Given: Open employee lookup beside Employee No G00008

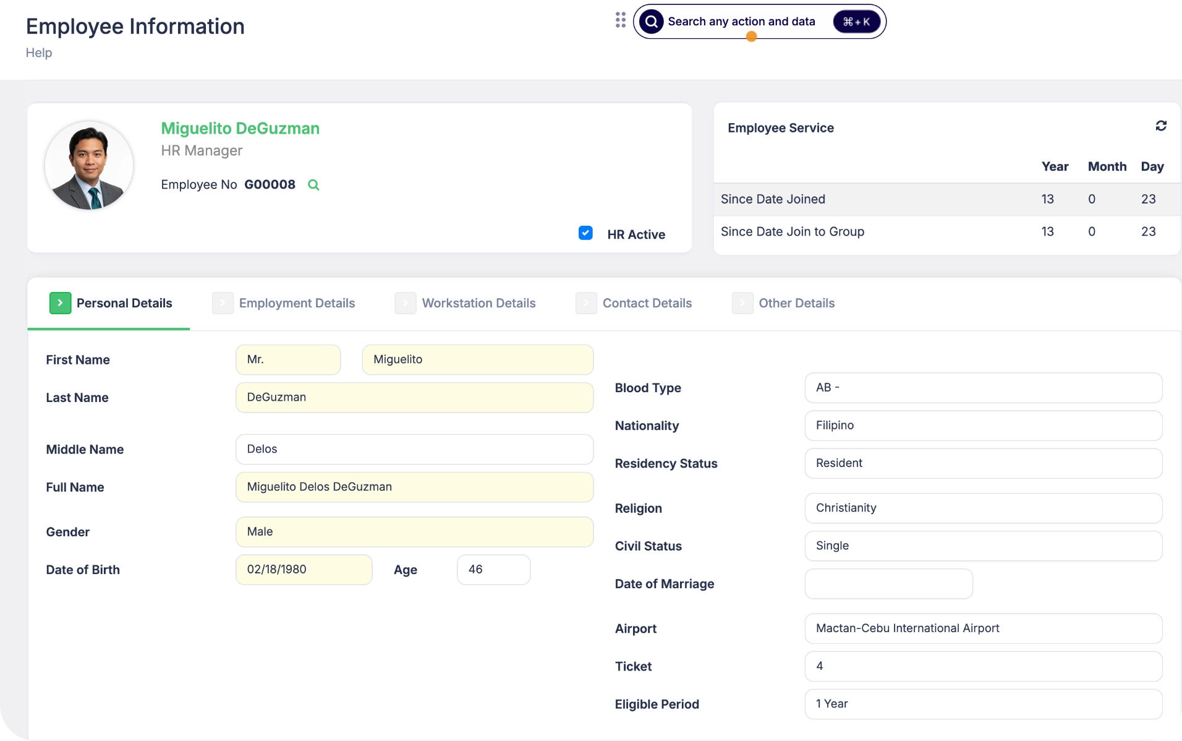Looking at the screenshot, I should point(313,185).
